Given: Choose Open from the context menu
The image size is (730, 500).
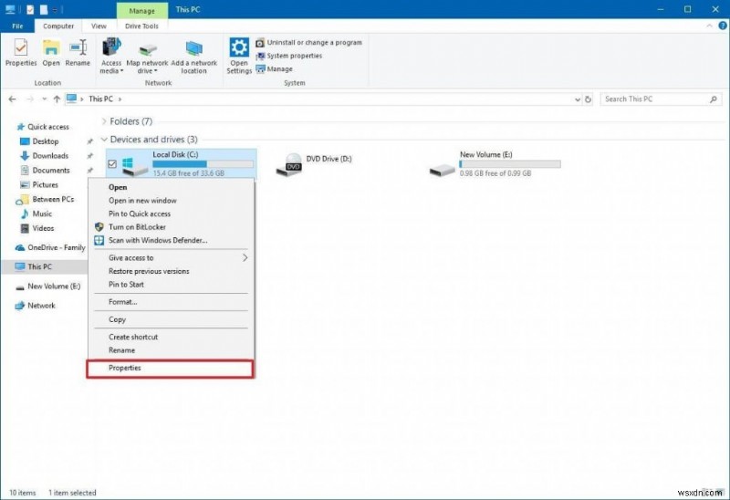Looking at the screenshot, I should coord(171,187).
